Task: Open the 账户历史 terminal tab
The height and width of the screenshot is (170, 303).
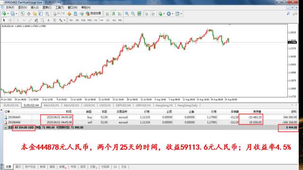Action: [30, 167]
